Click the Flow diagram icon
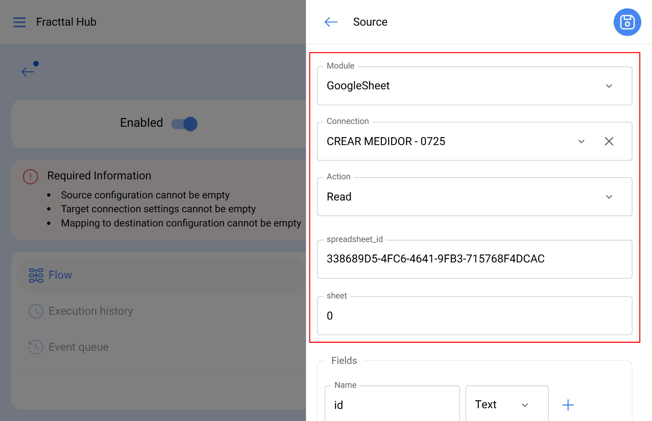Screen dimensions: 652x421 coord(36,275)
